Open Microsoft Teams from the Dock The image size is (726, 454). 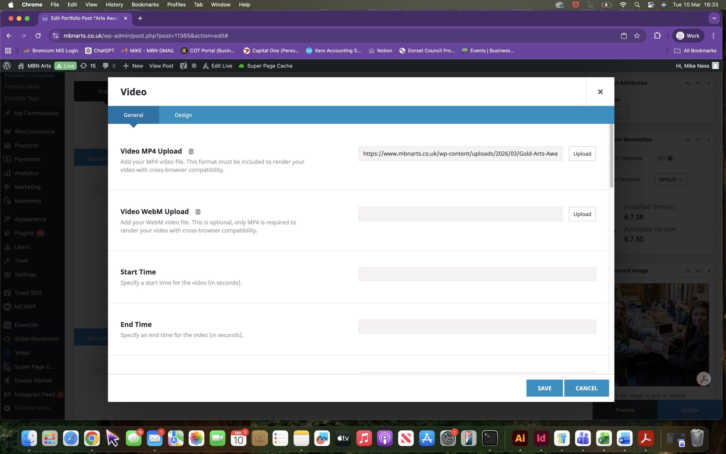click(x=583, y=438)
